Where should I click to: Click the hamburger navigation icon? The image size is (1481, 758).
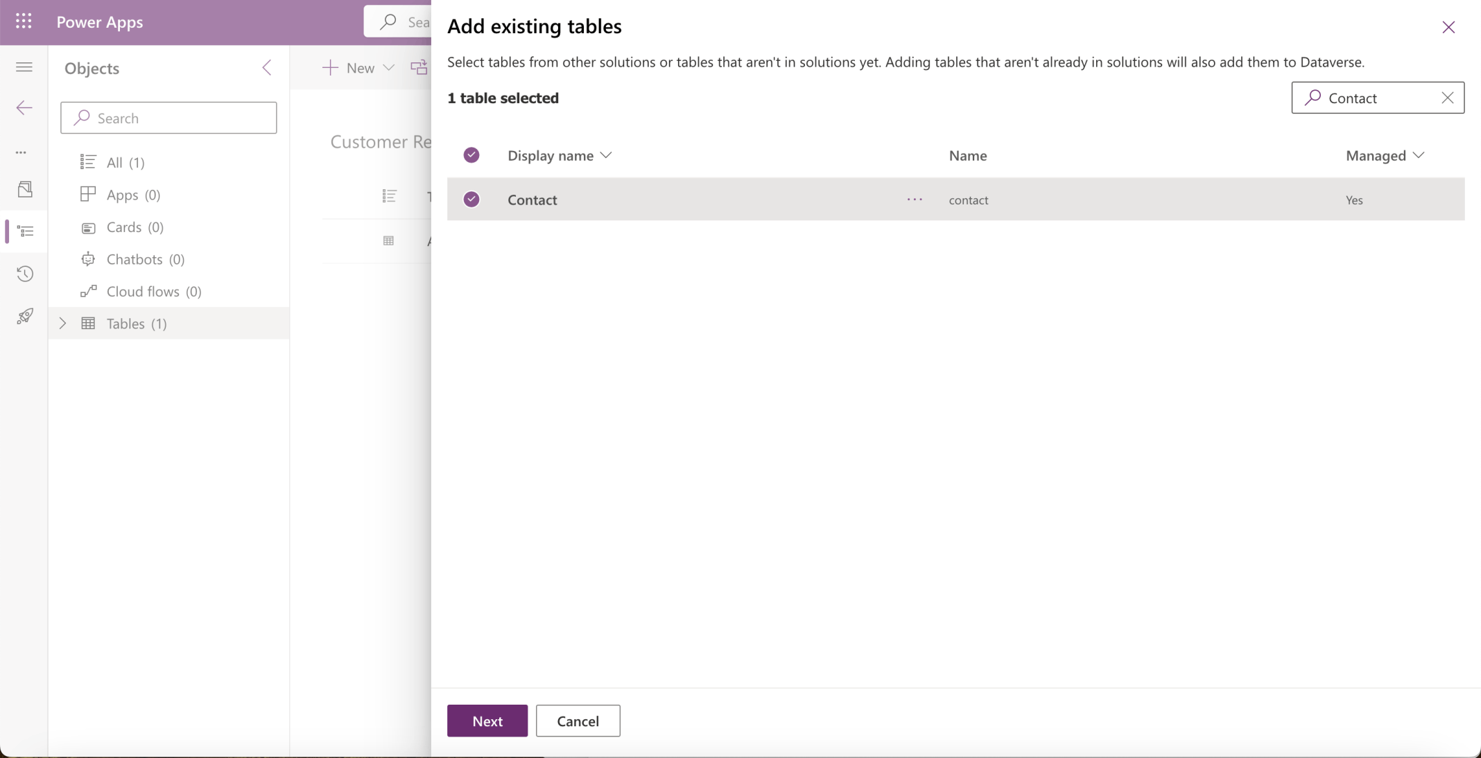(x=24, y=67)
